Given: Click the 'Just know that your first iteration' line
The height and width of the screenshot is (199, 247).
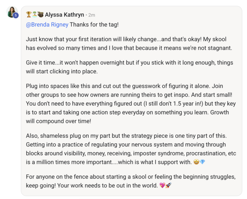Looking at the screenshot, I should pos(126,39).
